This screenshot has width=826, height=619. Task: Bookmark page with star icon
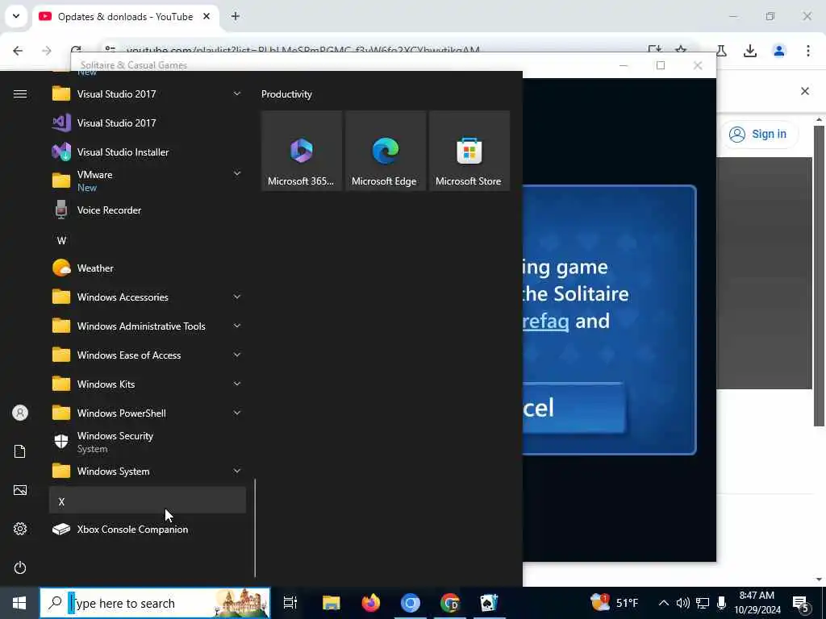pyautogui.click(x=681, y=50)
